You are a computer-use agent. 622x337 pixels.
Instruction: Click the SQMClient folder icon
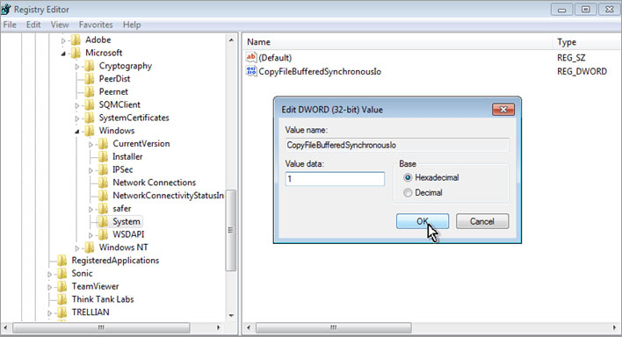[x=90, y=105]
